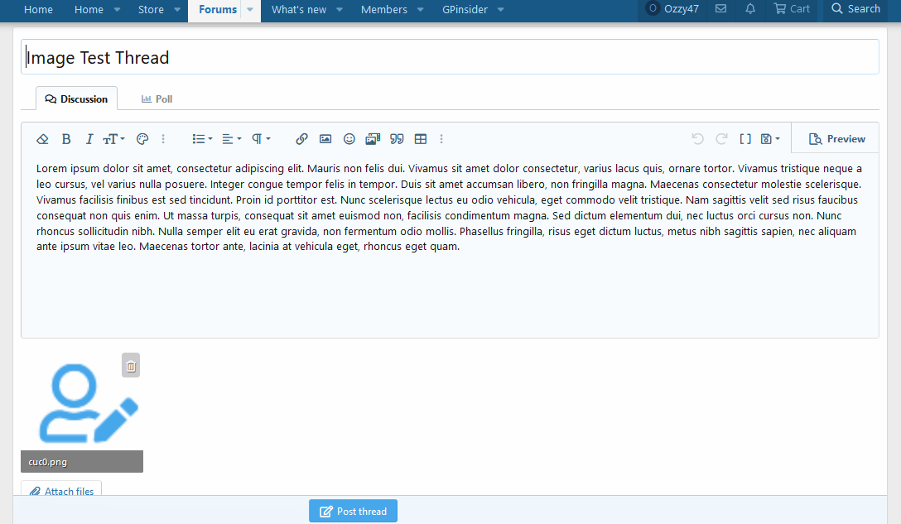
Task: Insert a table into editor
Action: click(421, 139)
